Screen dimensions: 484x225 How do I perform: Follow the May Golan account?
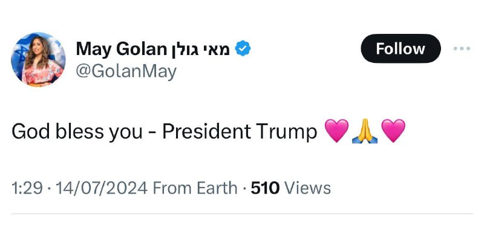[x=401, y=49]
